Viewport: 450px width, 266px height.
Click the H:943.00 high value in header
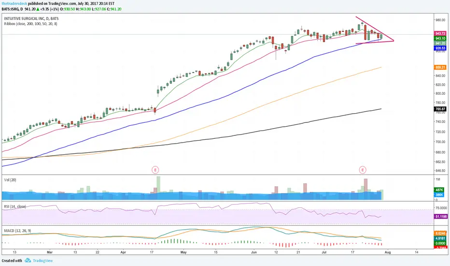(x=84, y=9)
